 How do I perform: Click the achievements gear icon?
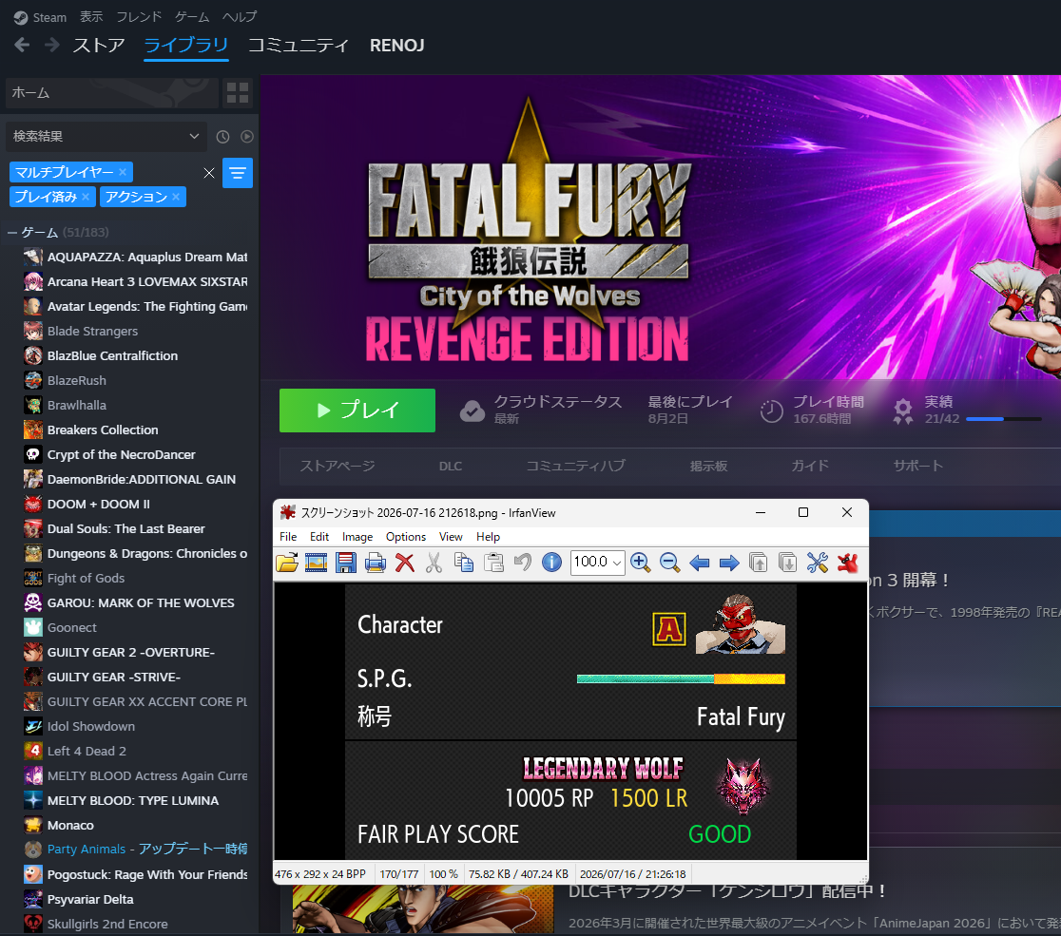pyautogui.click(x=902, y=411)
